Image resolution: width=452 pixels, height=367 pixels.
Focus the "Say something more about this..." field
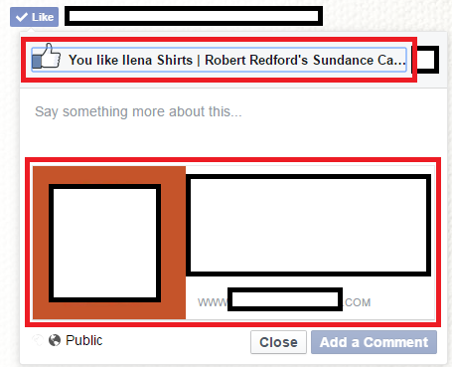[231, 122]
